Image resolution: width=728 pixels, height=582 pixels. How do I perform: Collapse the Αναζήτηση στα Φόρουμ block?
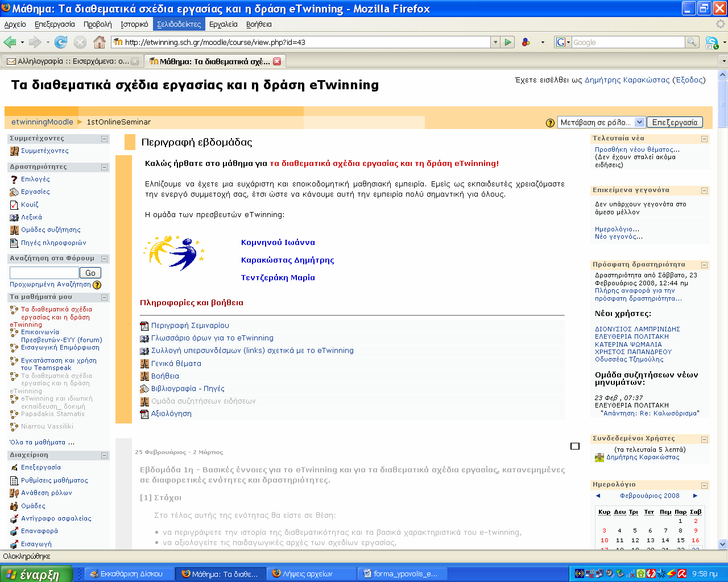[x=104, y=259]
